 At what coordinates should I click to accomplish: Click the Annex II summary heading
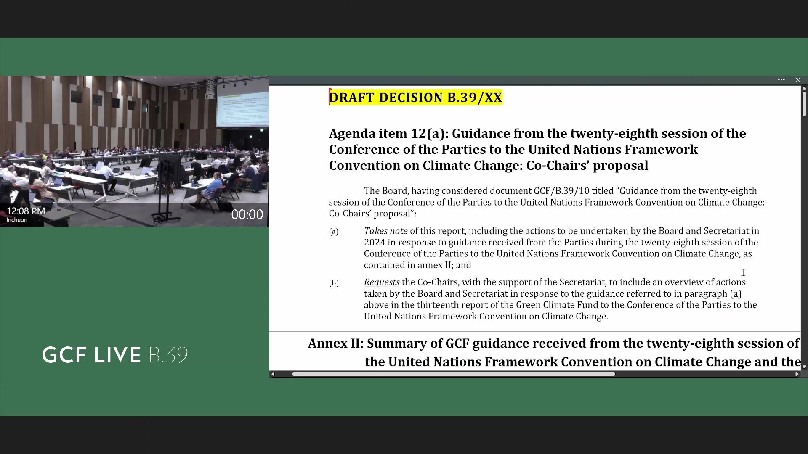554,352
